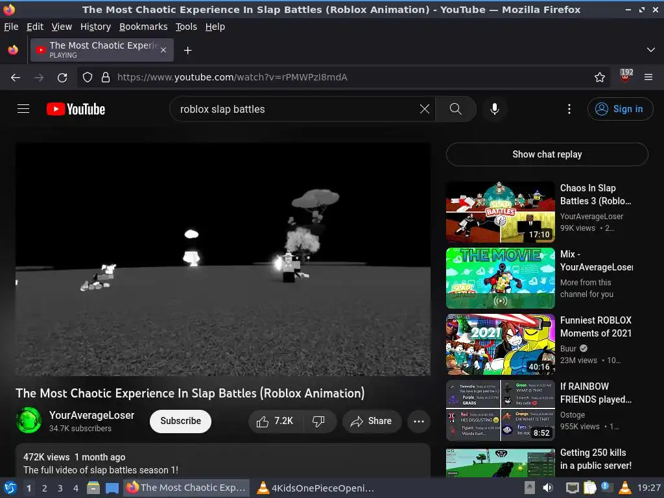Open If RAINBOW FRIENDS played thumbnail
This screenshot has height=498, width=664.
point(500,410)
